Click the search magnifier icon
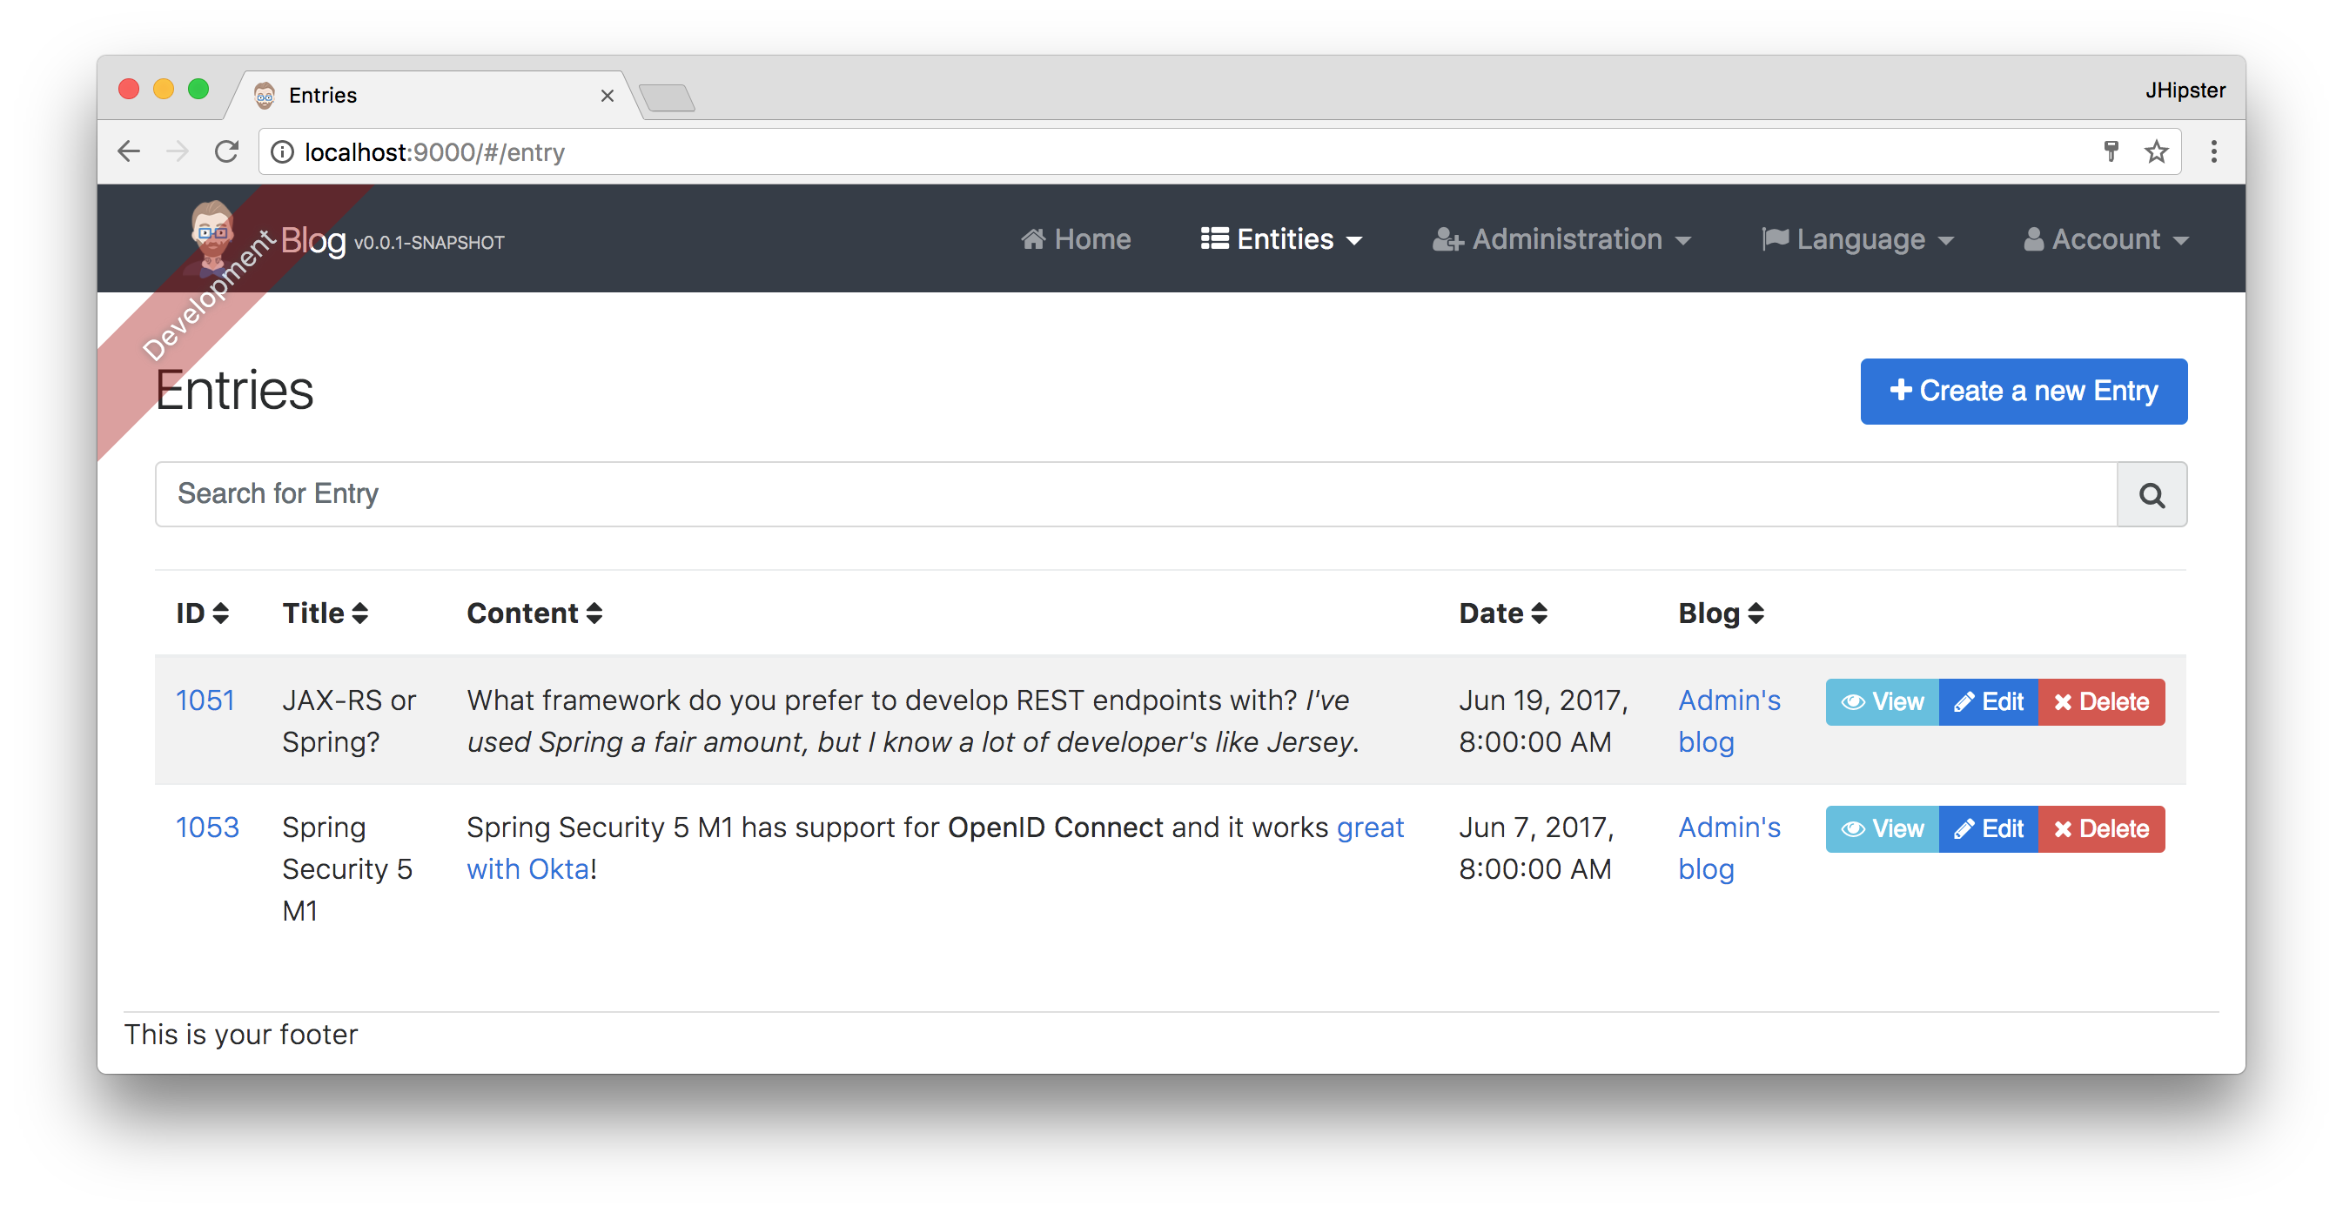Image resolution: width=2343 pixels, height=1213 pixels. [x=2152, y=495]
